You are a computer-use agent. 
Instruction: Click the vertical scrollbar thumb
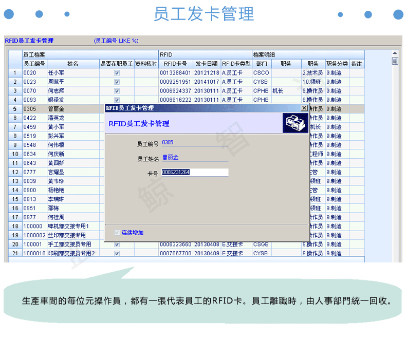(x=395, y=61)
